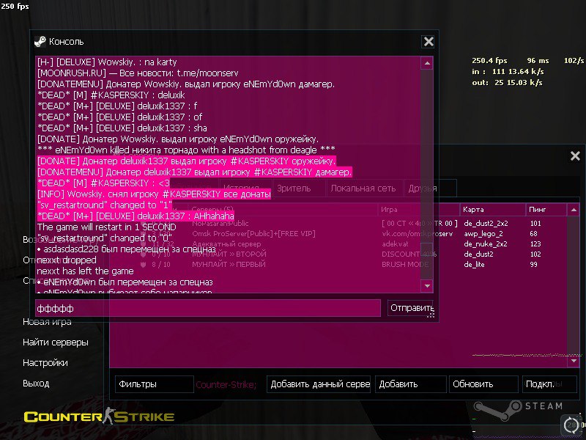Click the server list scroll-up arrow
Image resolution: width=586 pixels, height=440 pixels.
tap(574, 210)
